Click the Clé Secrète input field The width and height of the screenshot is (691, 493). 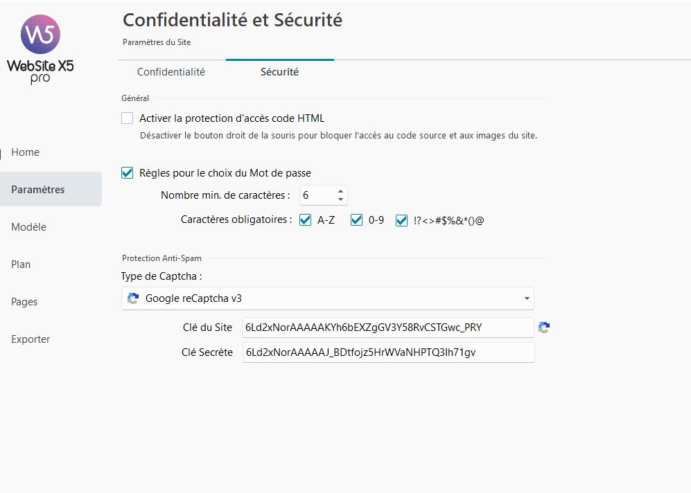coord(387,352)
